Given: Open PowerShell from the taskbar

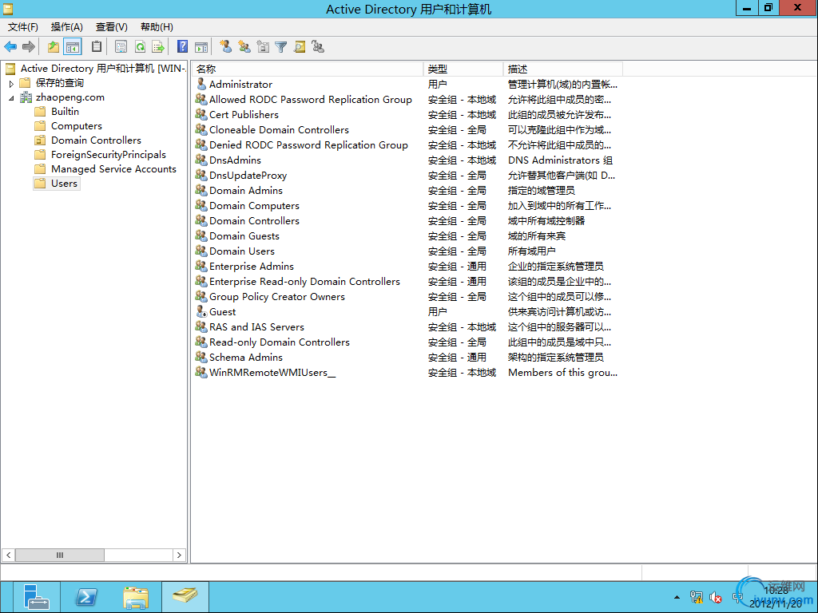Looking at the screenshot, I should [x=86, y=597].
